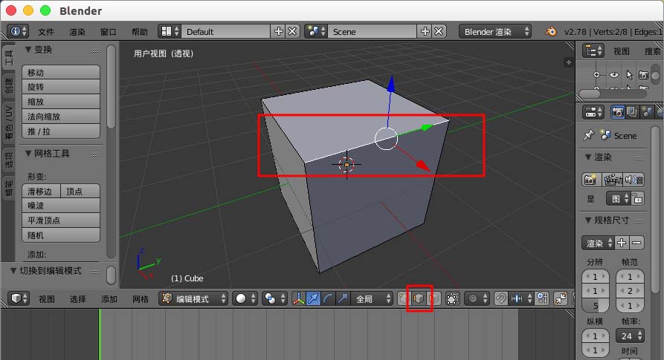This screenshot has height=360, width=664.
Task: Click the auto-merge editing icon
Action: [561, 298]
